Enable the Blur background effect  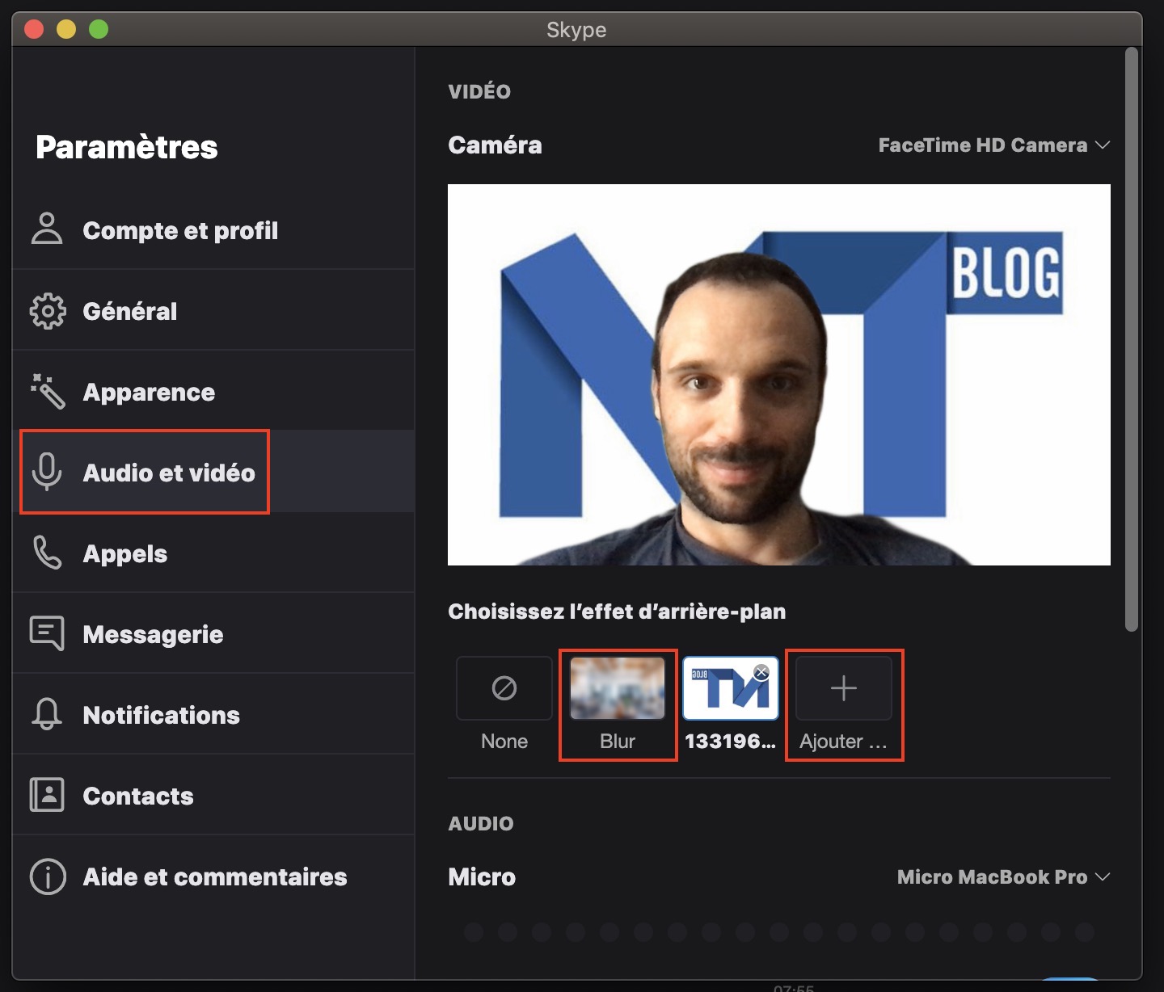coord(618,689)
